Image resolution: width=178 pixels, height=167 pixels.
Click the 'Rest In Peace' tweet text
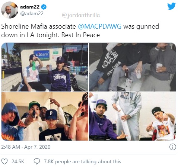click(80, 35)
